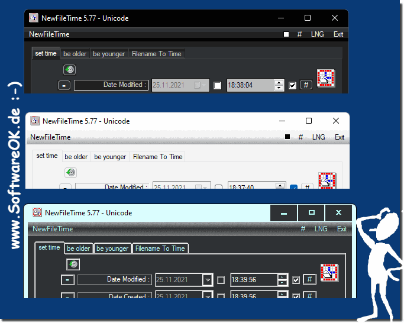Screen dimensions: 404x323
Task: Click the clock icon in the top dark window
Action: tap(70, 70)
